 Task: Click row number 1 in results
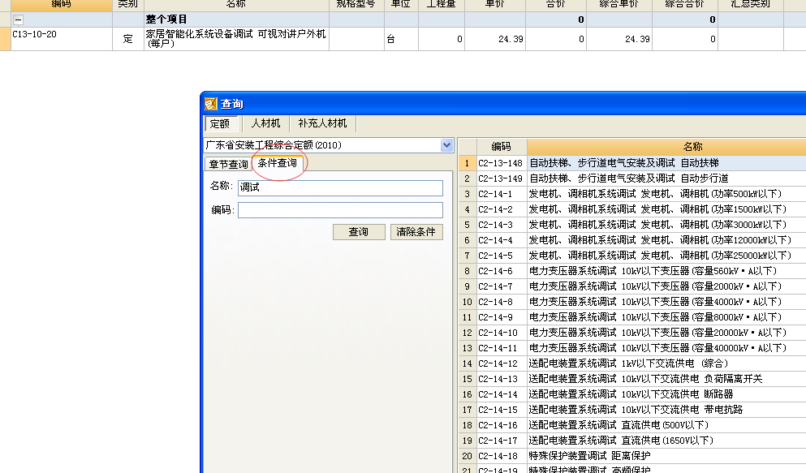pyautogui.click(x=468, y=163)
